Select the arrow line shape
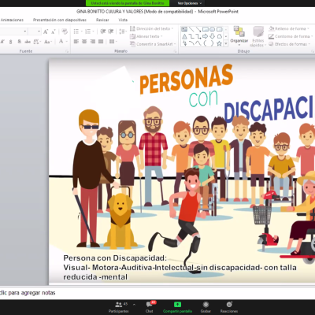The image size is (315, 315). pos(198,29)
